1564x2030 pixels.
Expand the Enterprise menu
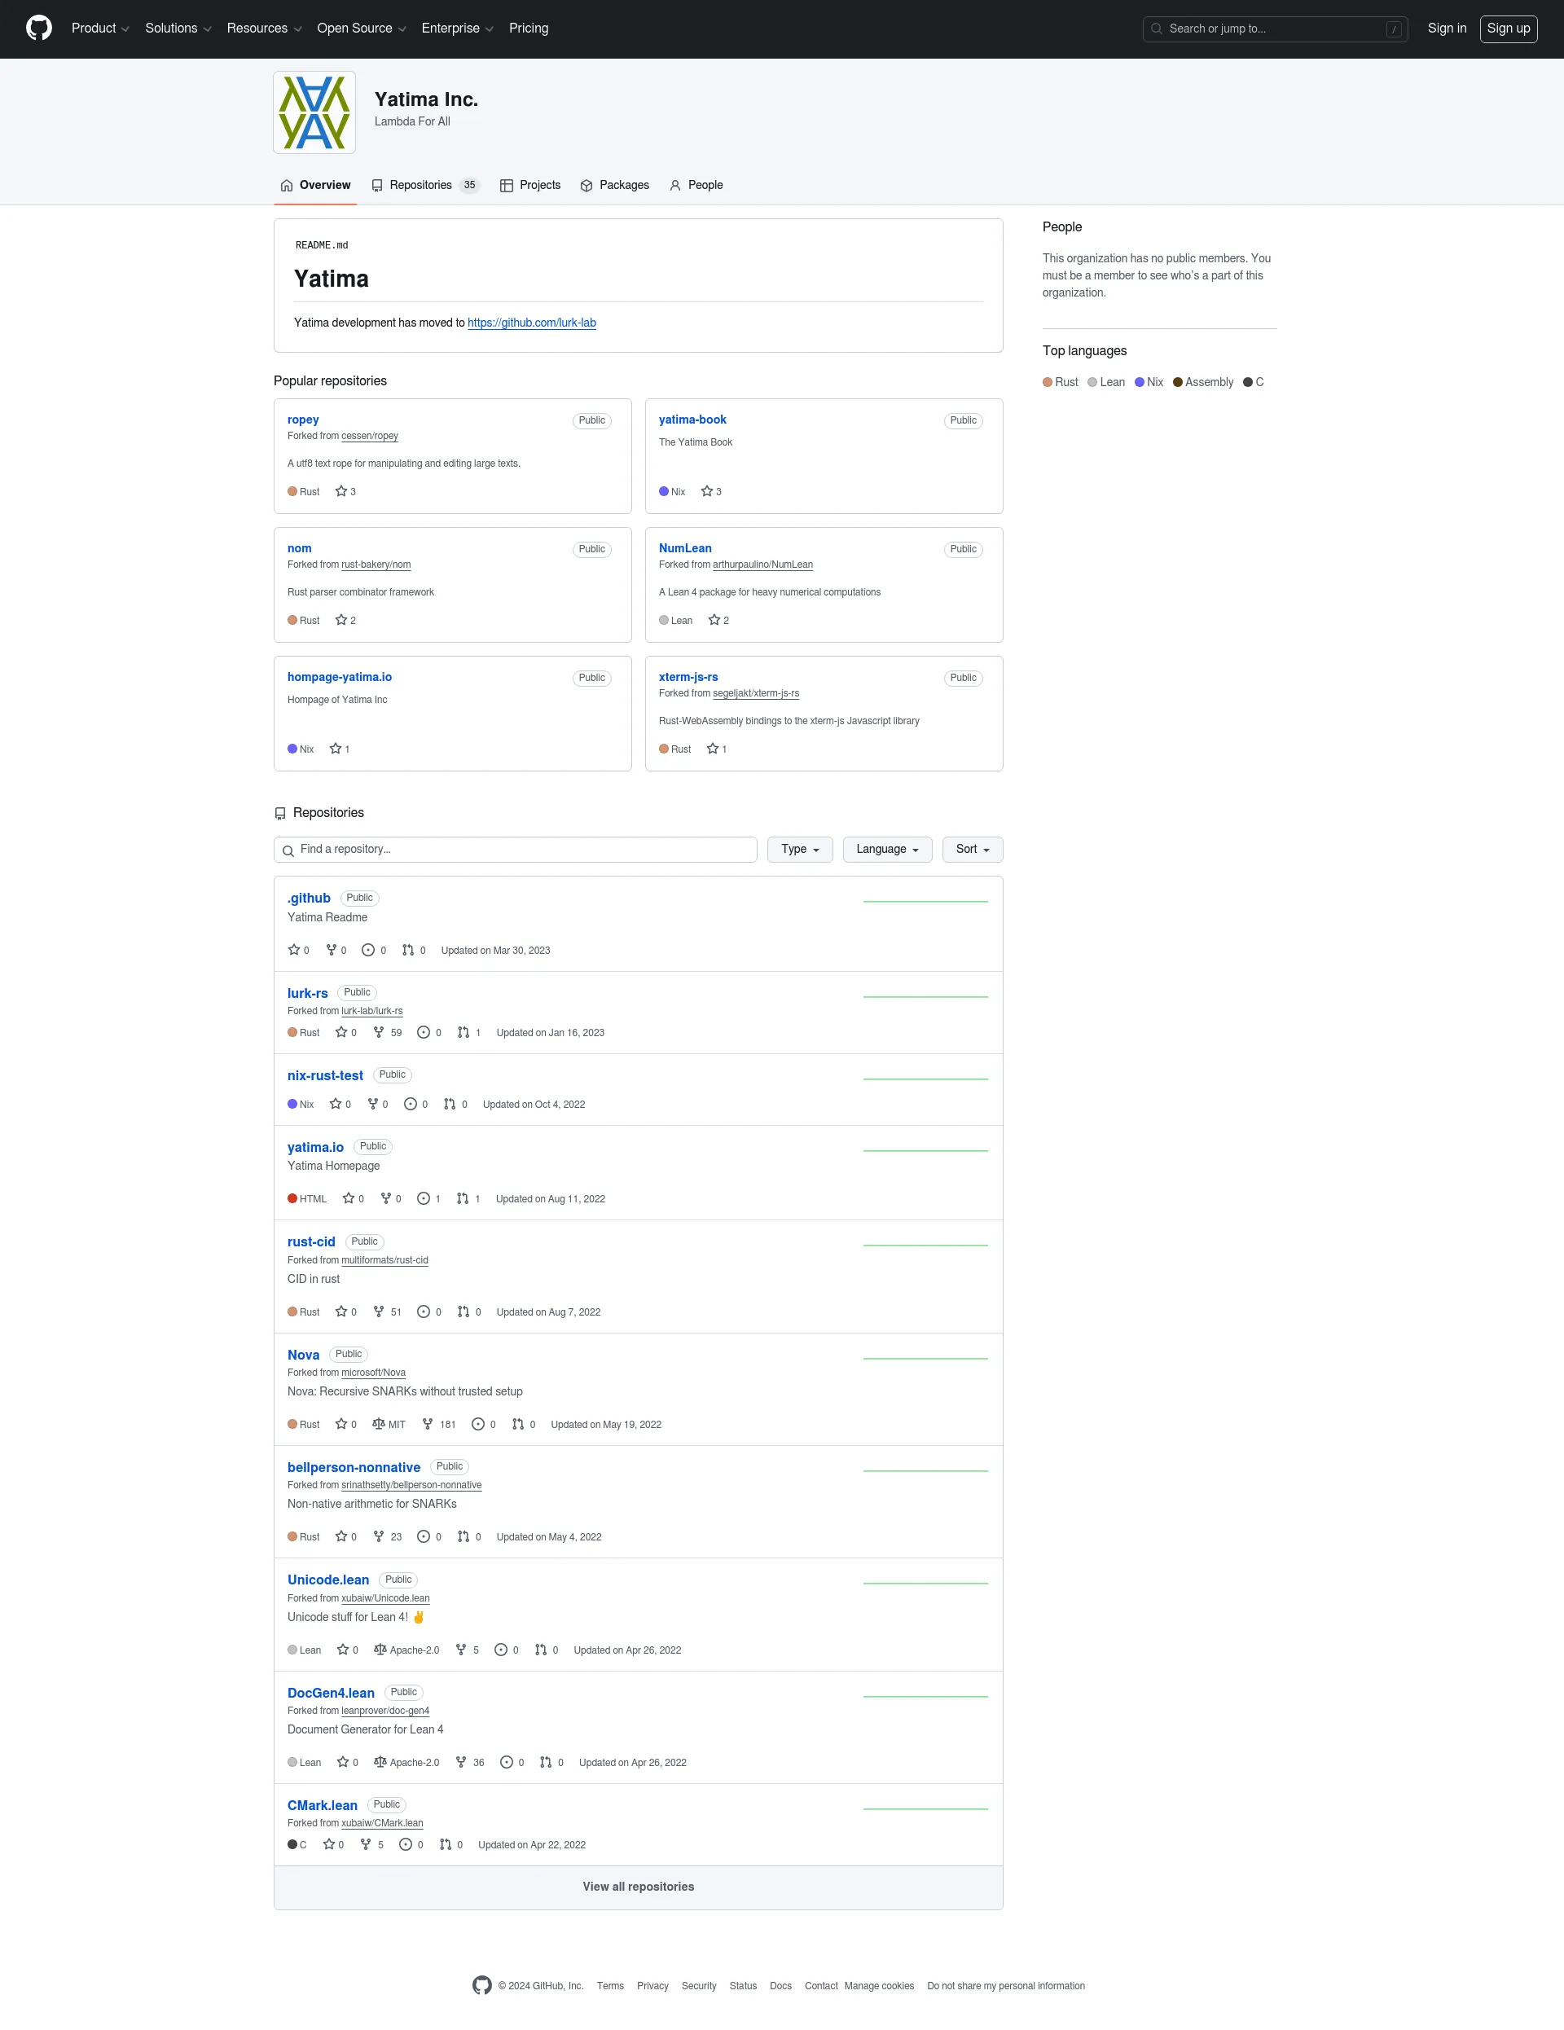tap(457, 28)
